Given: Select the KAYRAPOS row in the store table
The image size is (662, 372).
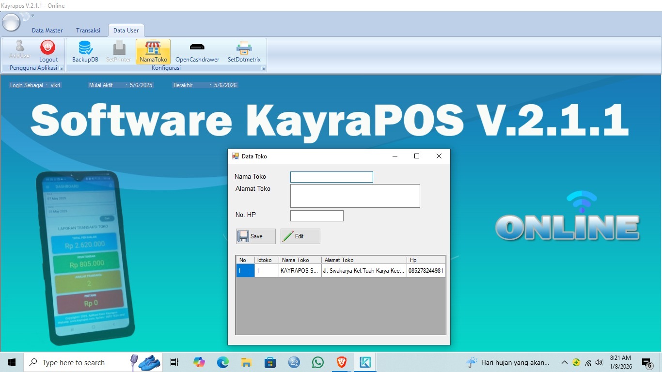Looking at the screenshot, I should tap(299, 271).
